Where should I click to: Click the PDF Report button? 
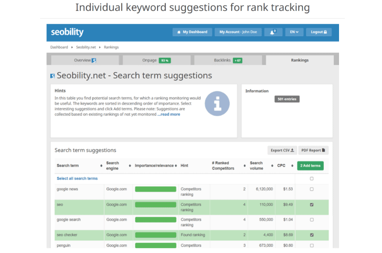pyautogui.click(x=313, y=150)
